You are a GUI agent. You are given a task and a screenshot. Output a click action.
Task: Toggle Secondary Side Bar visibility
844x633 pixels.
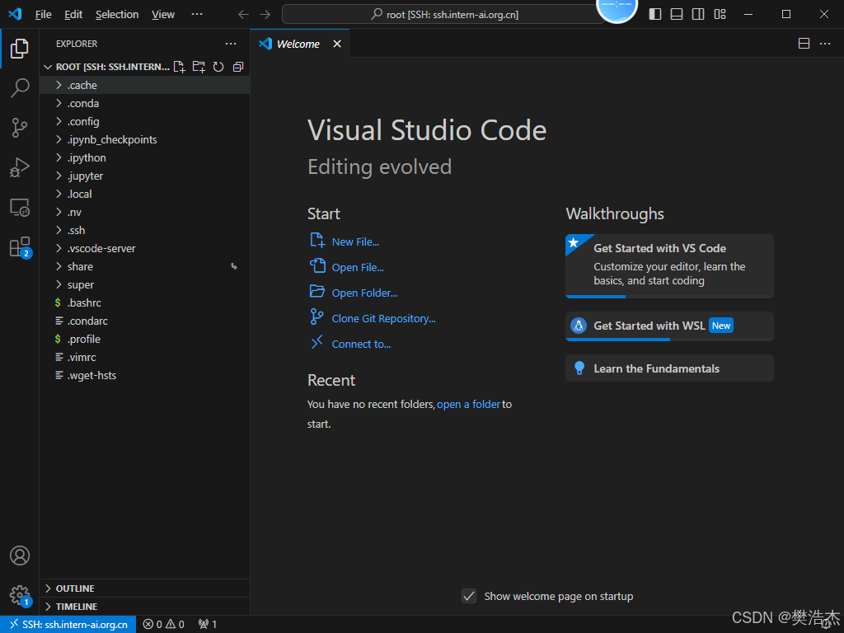click(x=698, y=15)
